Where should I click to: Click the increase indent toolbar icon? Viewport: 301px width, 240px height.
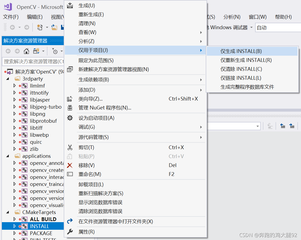click(x=292, y=126)
